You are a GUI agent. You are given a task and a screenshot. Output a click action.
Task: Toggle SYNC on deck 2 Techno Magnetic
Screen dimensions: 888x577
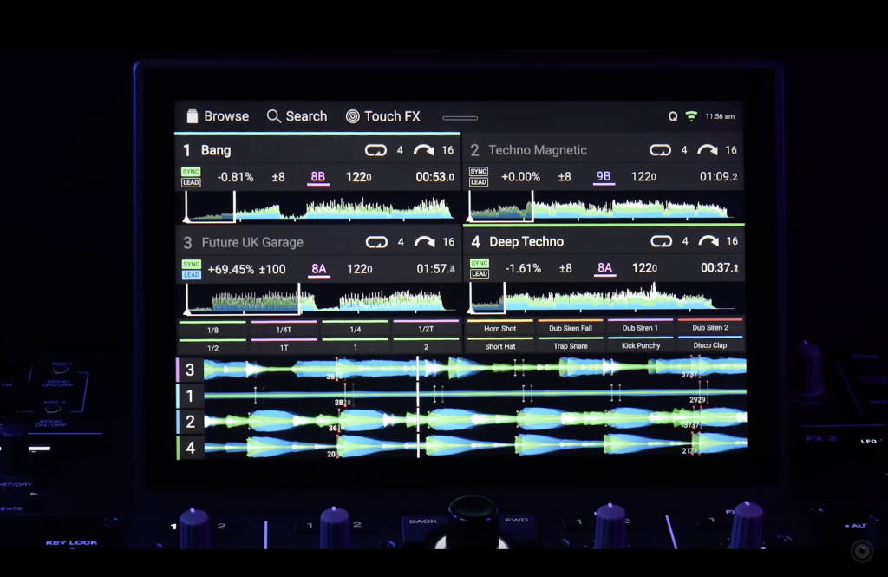click(x=479, y=172)
